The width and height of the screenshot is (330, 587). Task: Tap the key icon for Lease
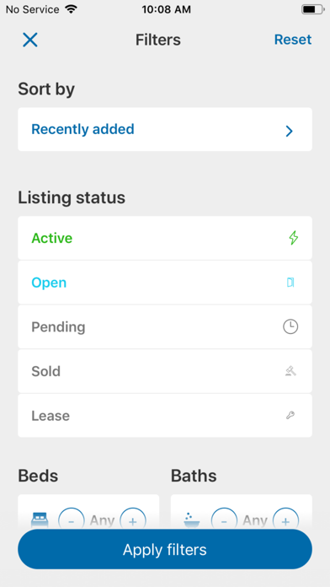[290, 416]
